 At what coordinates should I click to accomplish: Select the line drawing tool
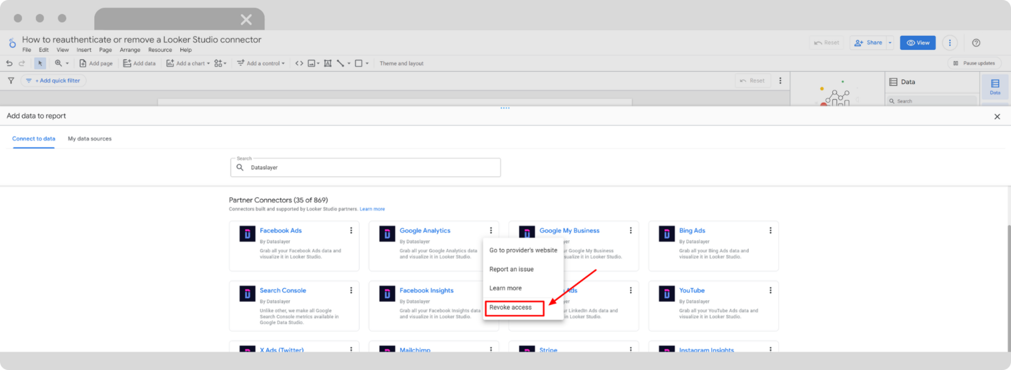[343, 63]
